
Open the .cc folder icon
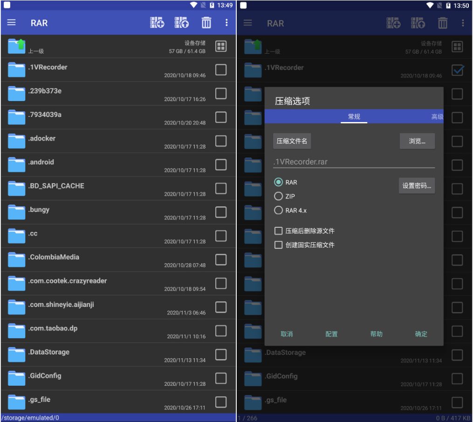(17, 236)
